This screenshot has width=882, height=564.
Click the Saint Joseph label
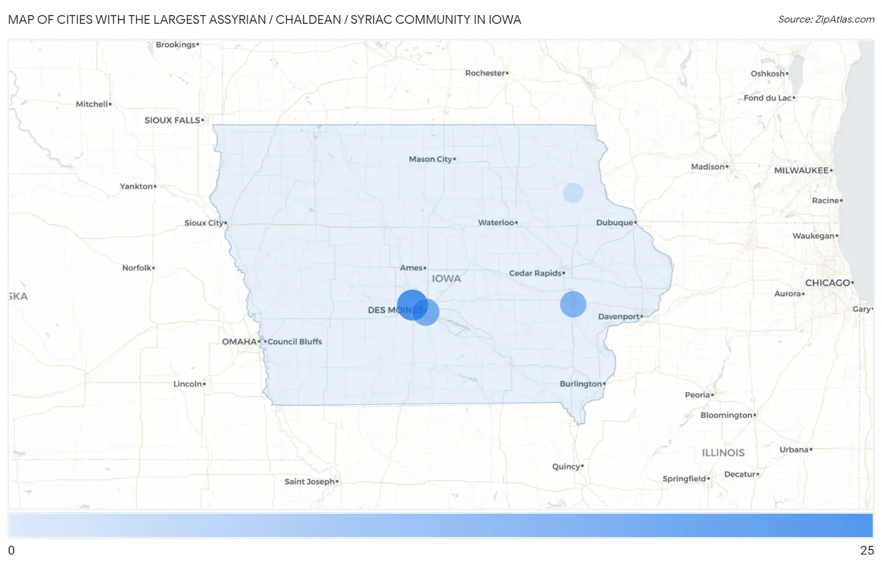point(309,481)
